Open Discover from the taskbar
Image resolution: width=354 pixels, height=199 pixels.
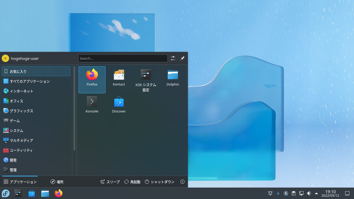click(32, 193)
